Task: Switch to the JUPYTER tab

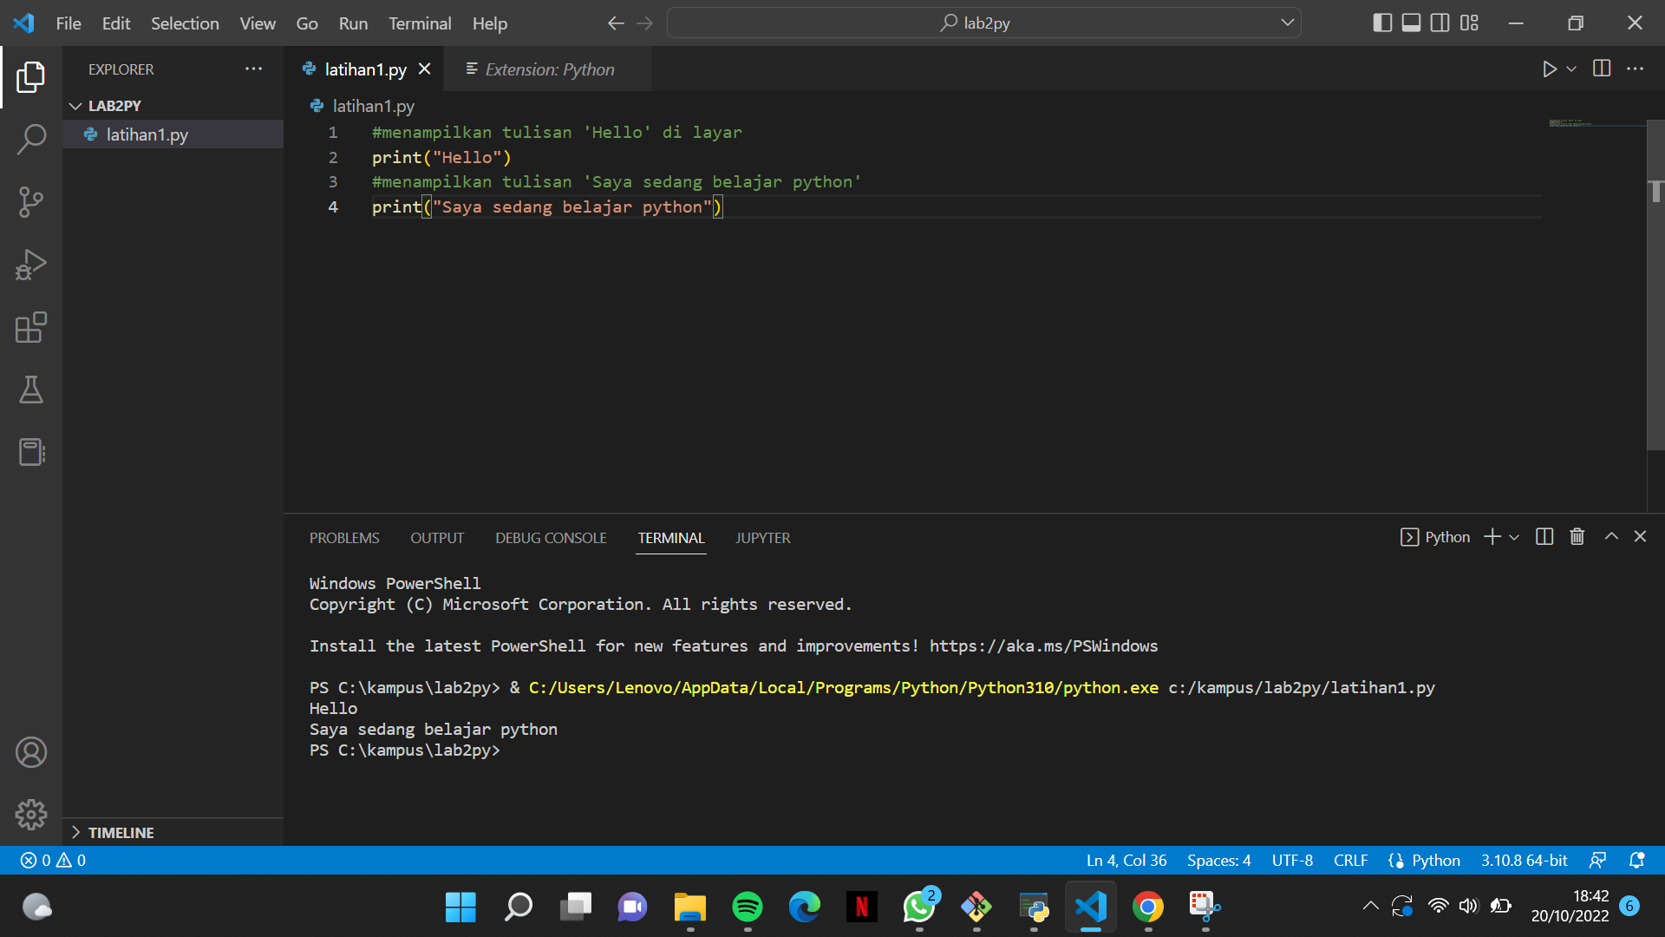Action: coord(762,538)
